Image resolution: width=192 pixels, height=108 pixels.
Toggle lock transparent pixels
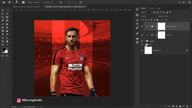coord(146,20)
